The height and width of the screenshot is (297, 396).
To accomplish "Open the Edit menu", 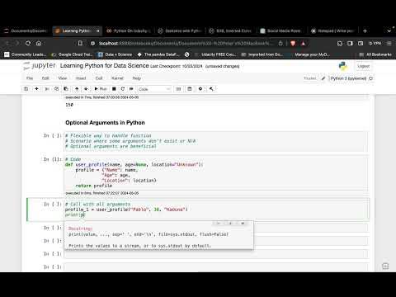I will pyautogui.click(x=45, y=78).
